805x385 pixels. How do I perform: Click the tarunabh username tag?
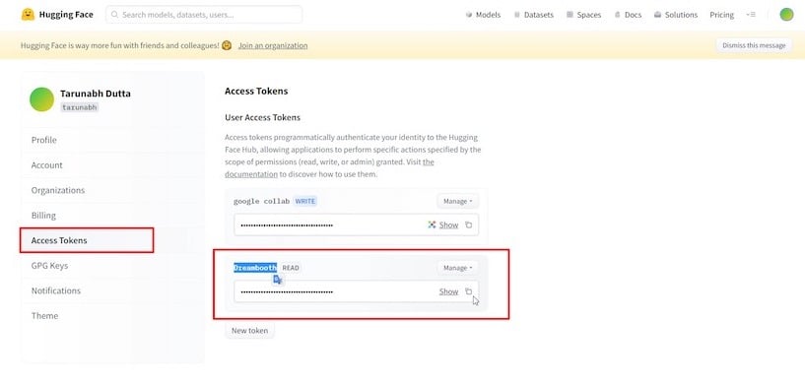click(x=79, y=107)
